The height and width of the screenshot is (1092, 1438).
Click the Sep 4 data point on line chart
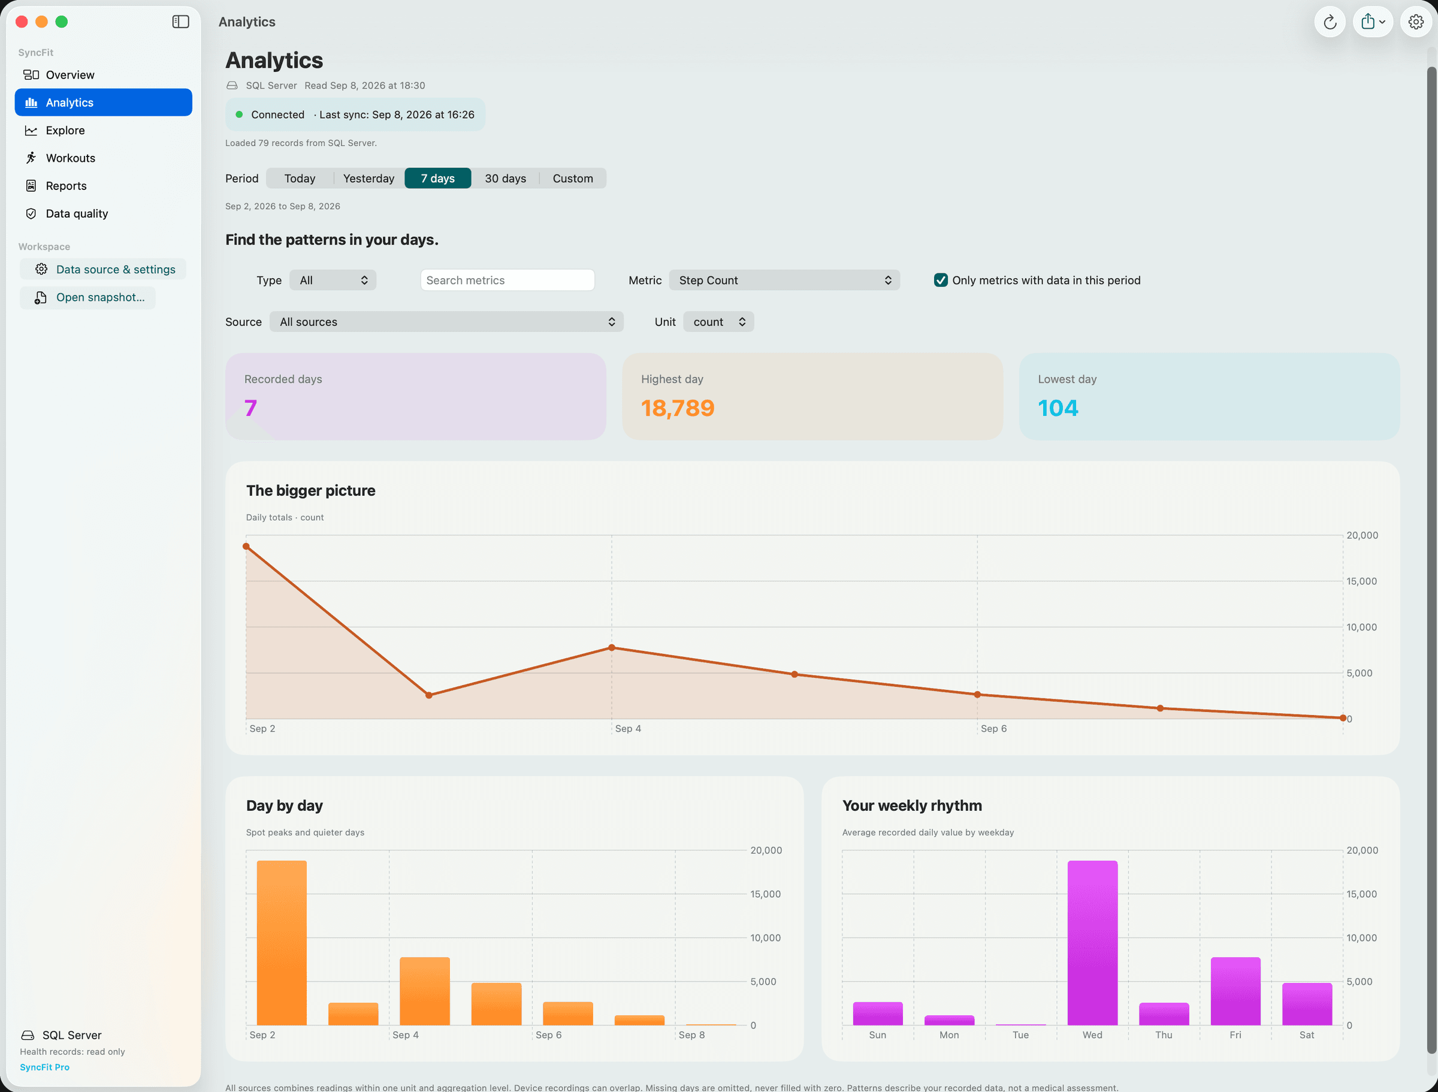[x=612, y=648]
